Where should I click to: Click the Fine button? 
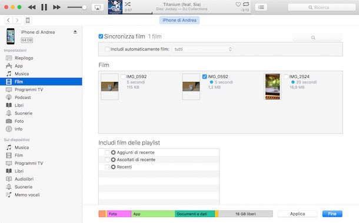pyautogui.click(x=332, y=214)
